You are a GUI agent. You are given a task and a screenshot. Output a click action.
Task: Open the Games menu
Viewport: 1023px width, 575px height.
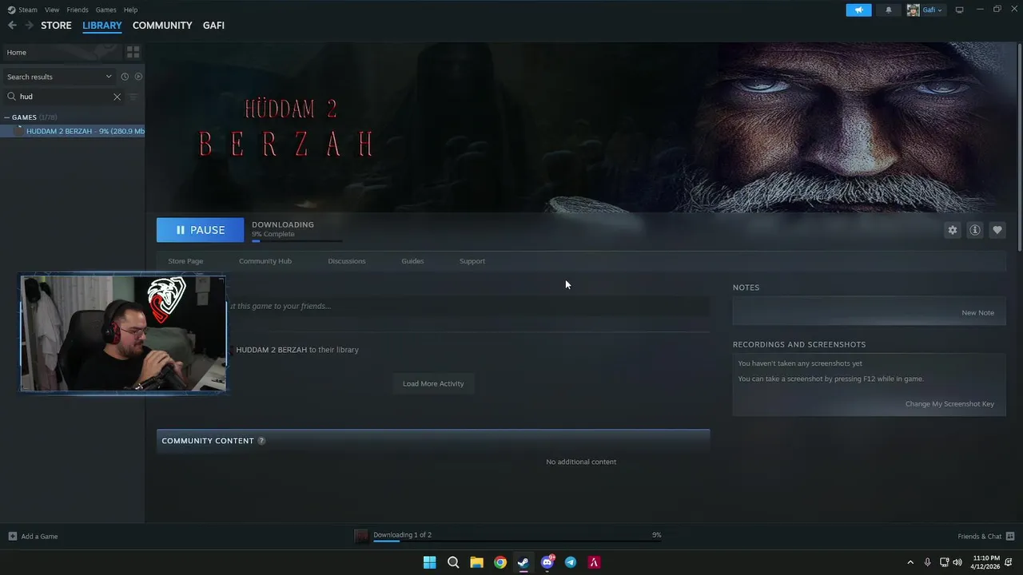105,10
